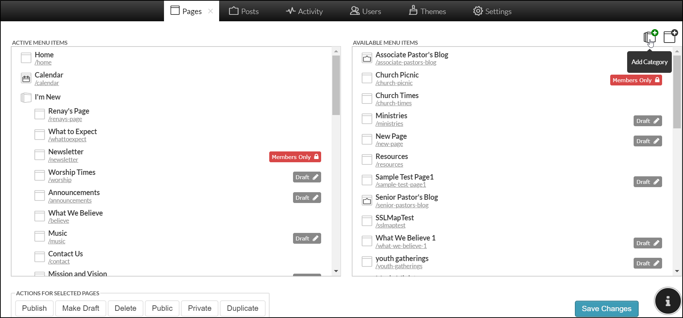
Task: Click the Senior Pastor's Blog icon
Action: coord(367,200)
